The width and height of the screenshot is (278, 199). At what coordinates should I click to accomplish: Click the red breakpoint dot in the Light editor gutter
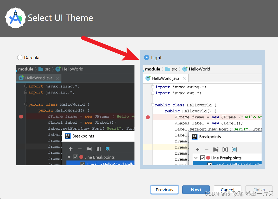[148, 117]
